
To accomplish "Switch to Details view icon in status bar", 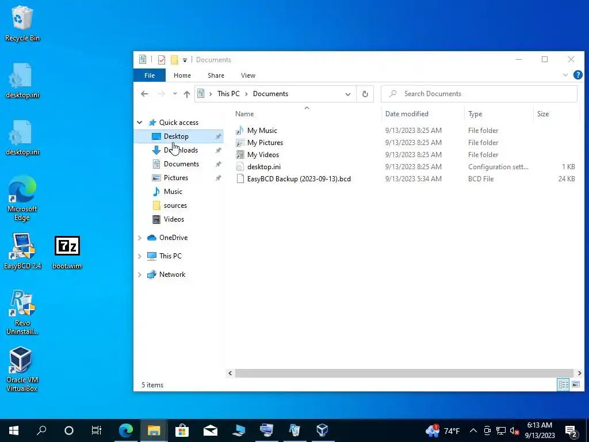I will [563, 384].
